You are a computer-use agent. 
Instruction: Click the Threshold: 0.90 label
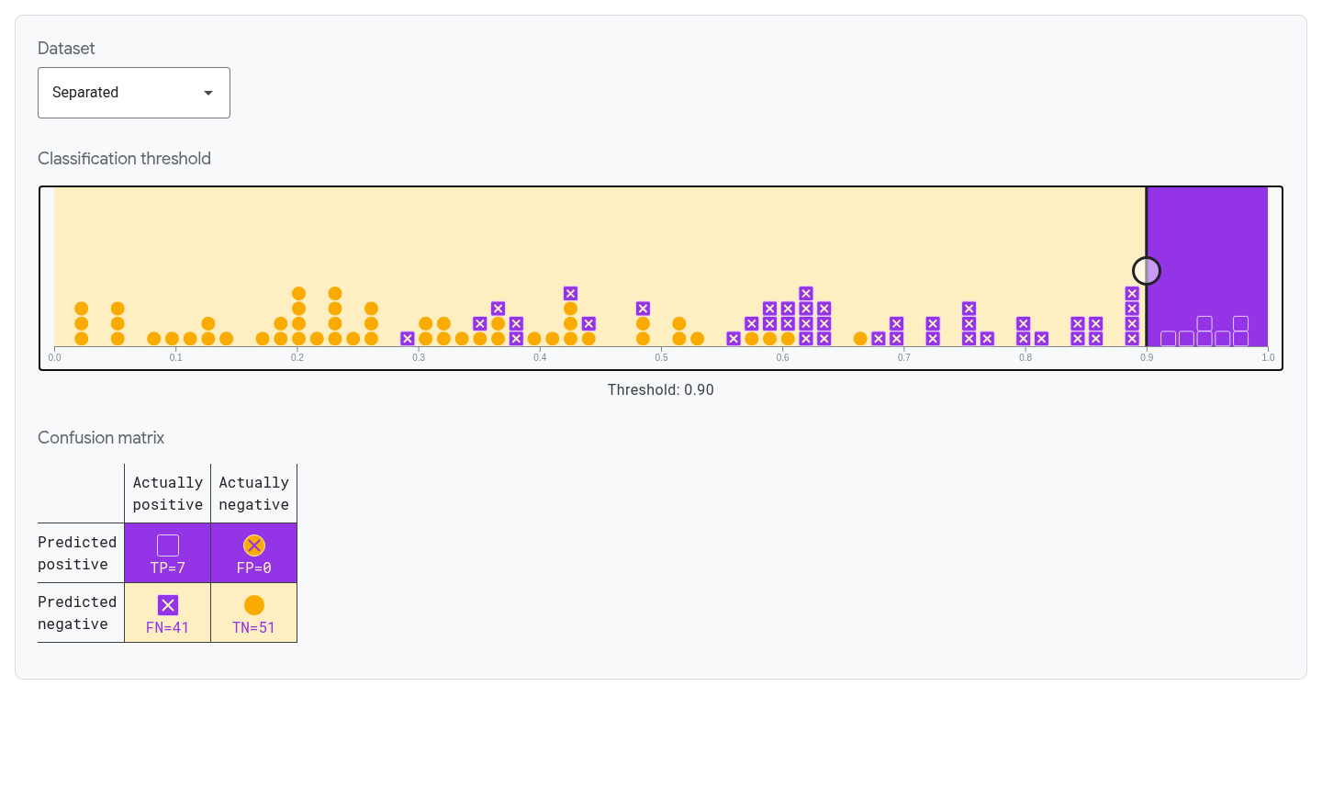coord(661,390)
